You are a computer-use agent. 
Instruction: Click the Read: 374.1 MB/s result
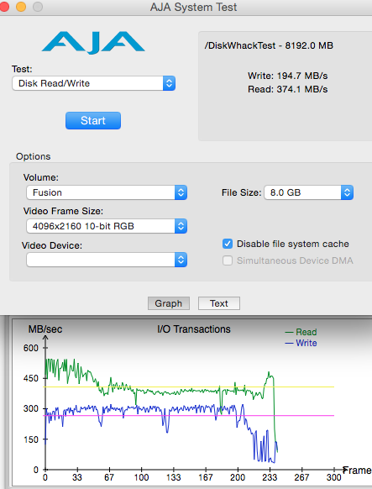(287, 90)
